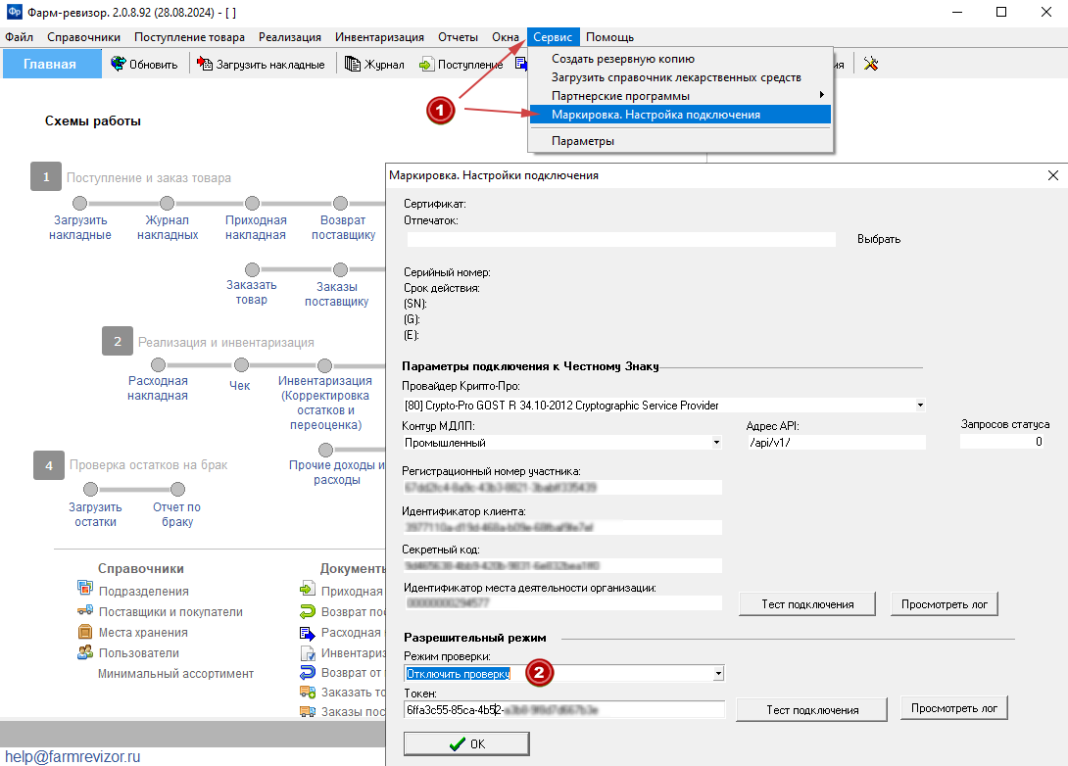Click the Чек workflow node
1068x766 pixels.
pyautogui.click(x=241, y=365)
